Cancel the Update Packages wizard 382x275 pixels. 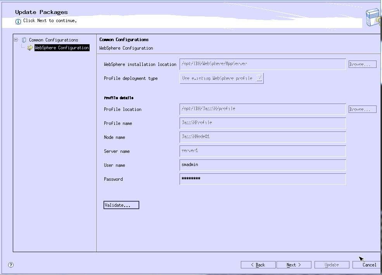coord(367,265)
